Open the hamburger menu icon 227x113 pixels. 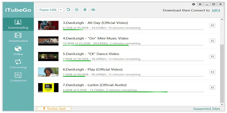pos(200,4)
